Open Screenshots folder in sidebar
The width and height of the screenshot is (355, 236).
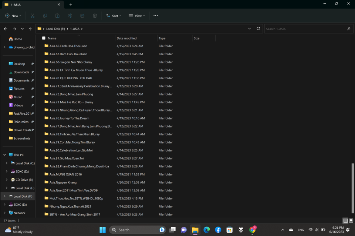[x=20, y=138]
